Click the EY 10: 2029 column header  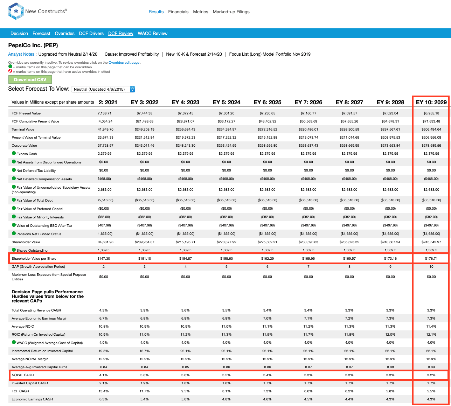click(x=431, y=102)
